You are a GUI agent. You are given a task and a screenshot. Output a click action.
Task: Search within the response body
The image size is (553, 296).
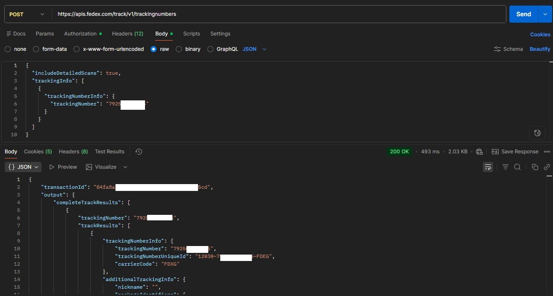[x=517, y=167]
